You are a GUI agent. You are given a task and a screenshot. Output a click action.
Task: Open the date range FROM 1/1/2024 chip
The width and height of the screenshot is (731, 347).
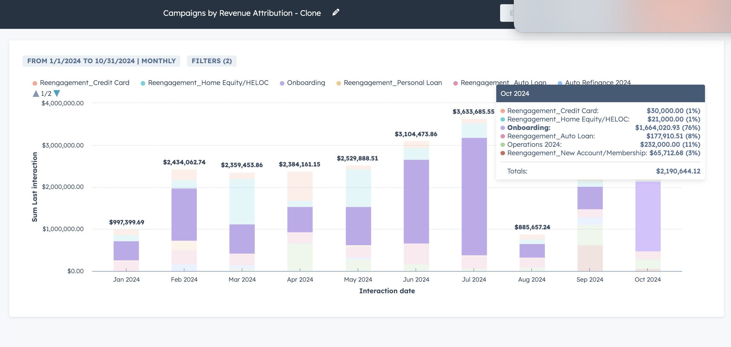pyautogui.click(x=101, y=61)
